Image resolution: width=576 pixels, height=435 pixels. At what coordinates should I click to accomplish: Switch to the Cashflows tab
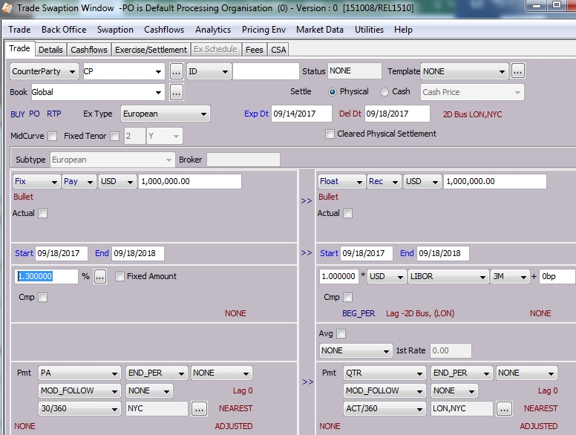click(89, 50)
